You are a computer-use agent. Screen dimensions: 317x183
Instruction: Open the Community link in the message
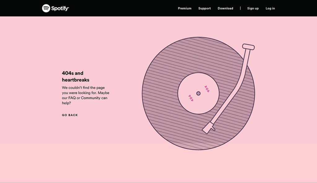pyautogui.click(x=90, y=98)
